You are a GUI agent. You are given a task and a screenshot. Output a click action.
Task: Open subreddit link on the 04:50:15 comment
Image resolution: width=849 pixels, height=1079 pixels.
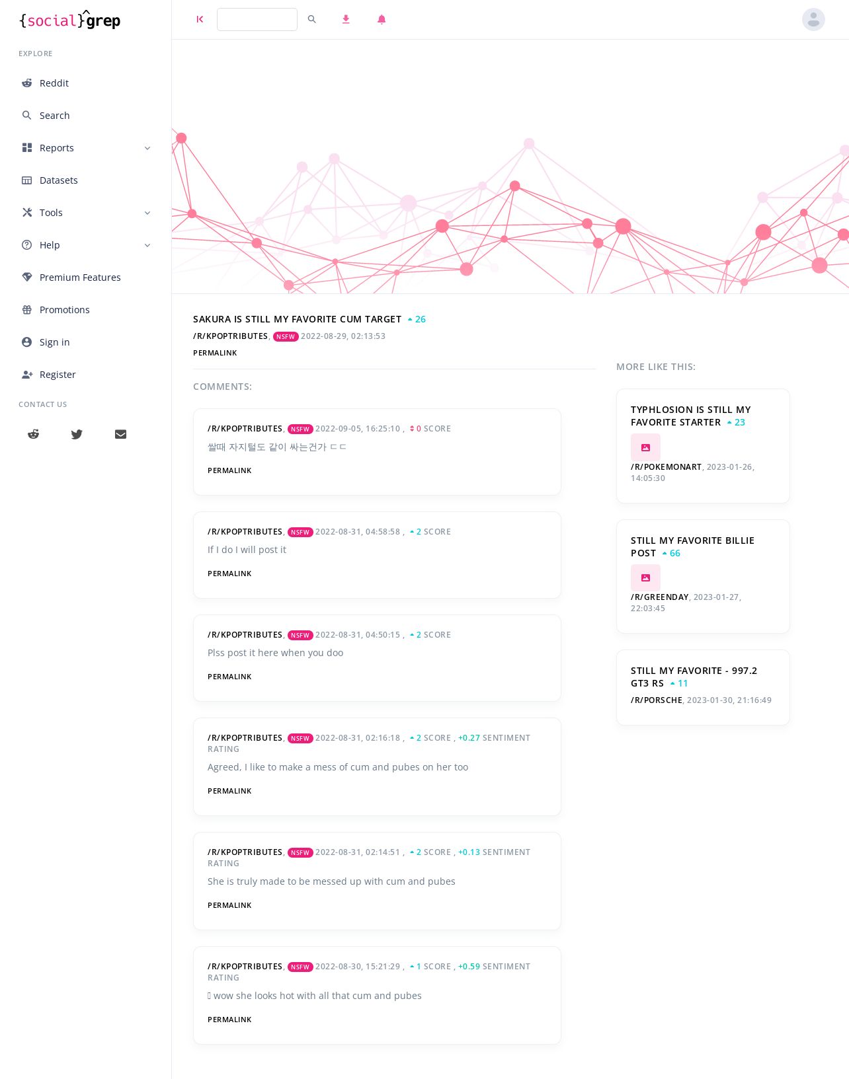point(245,635)
